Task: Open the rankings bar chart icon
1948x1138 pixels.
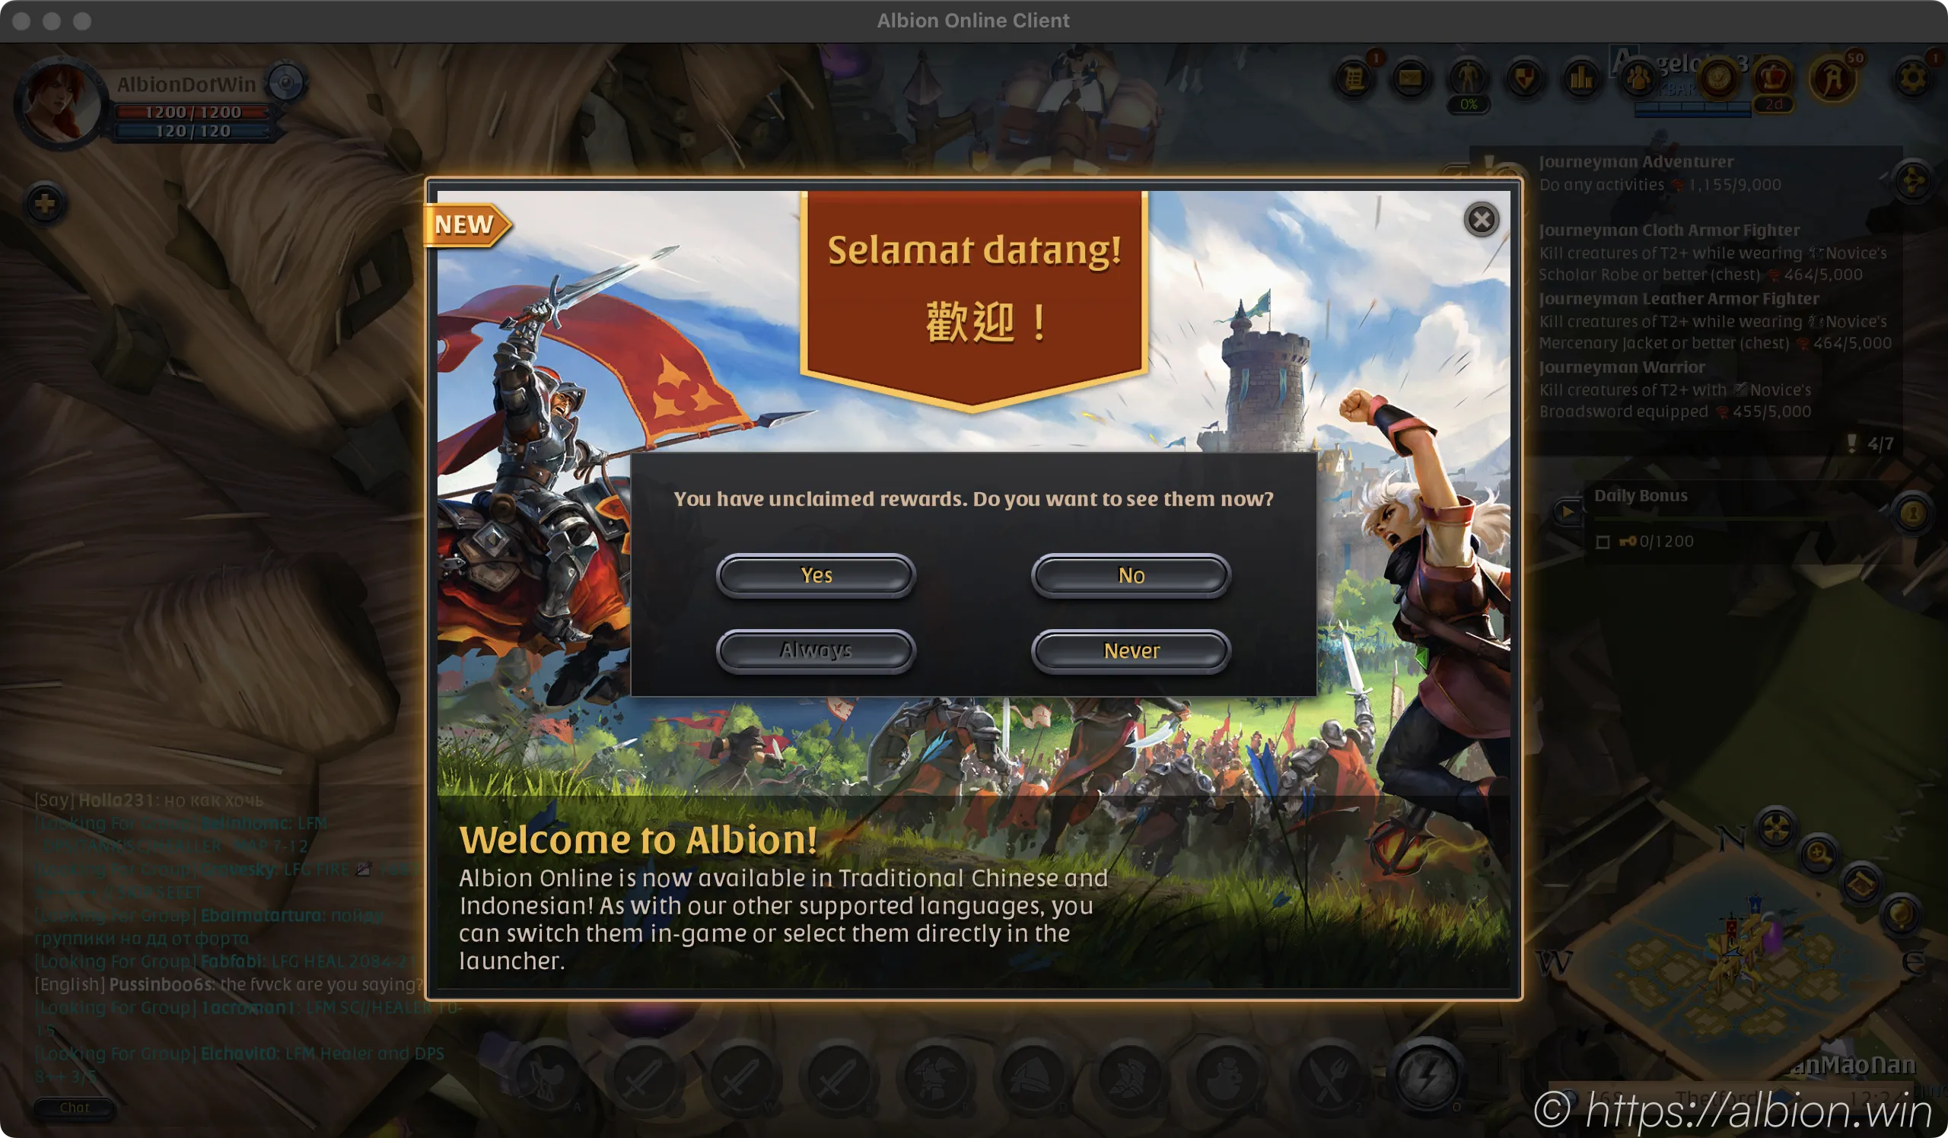Action: 1581,78
